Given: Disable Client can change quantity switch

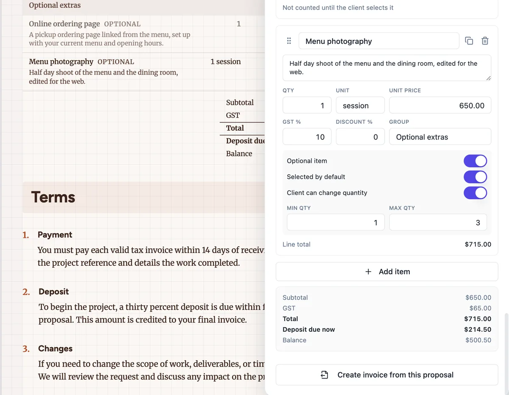Looking at the screenshot, I should point(475,193).
